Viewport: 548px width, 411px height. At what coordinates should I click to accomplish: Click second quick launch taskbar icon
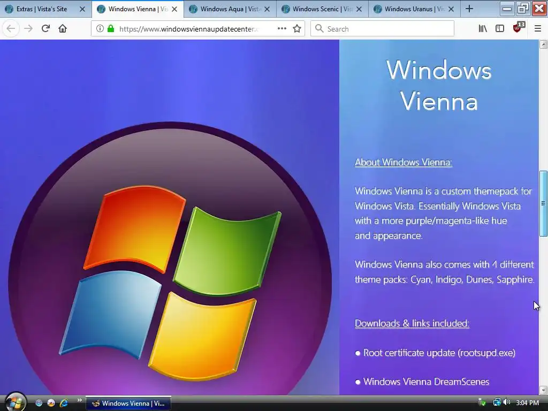coord(51,403)
